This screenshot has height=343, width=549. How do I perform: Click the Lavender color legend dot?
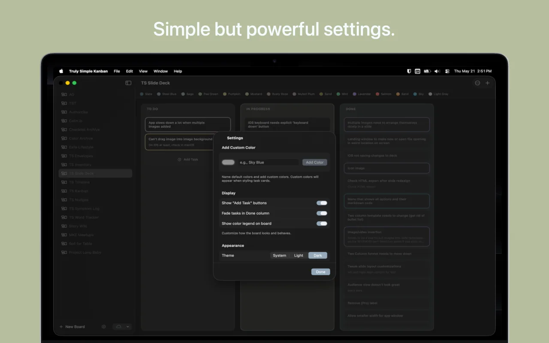point(355,94)
